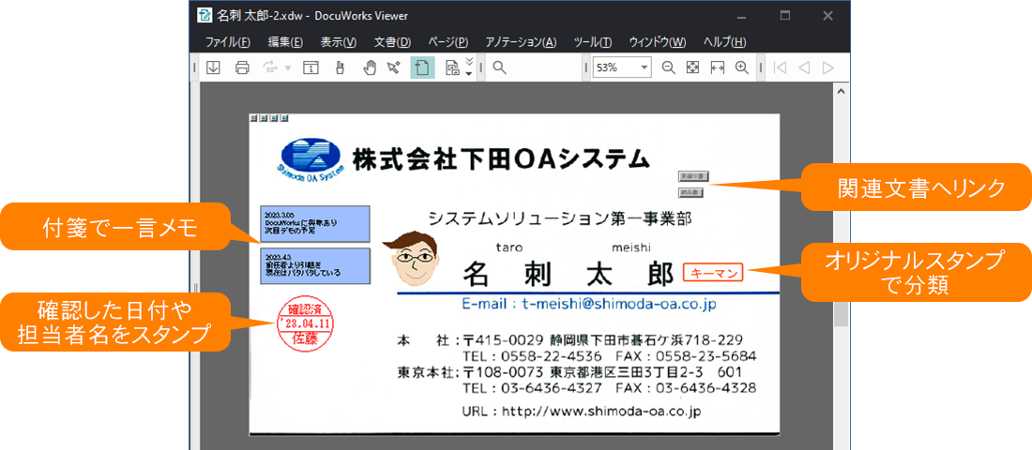Image resolution: width=1032 pixels, height=450 pixels.
Task: Select the red 確認済 date stamp
Action: click(306, 323)
